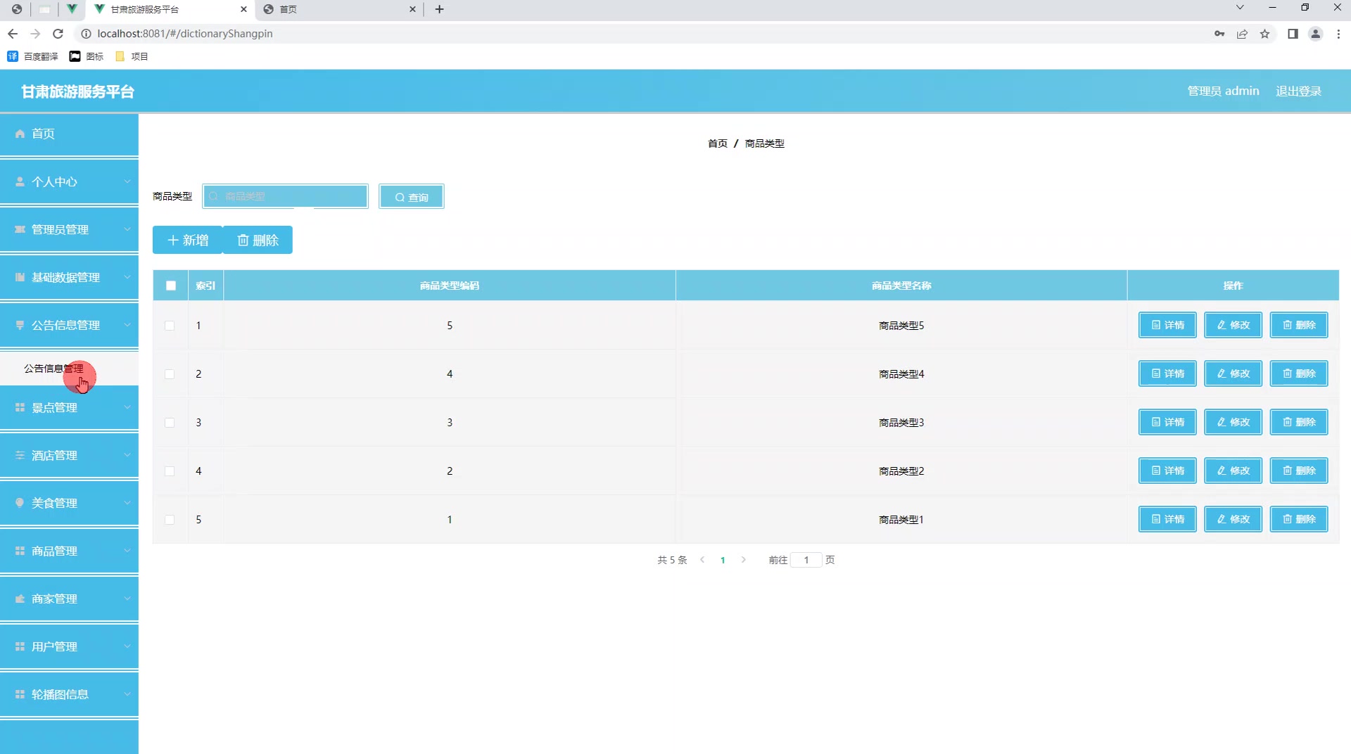
Task: Expand the 管理员管理 sidebar menu
Action: 69,229
